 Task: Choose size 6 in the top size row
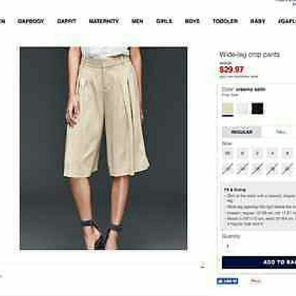(x=287, y=153)
